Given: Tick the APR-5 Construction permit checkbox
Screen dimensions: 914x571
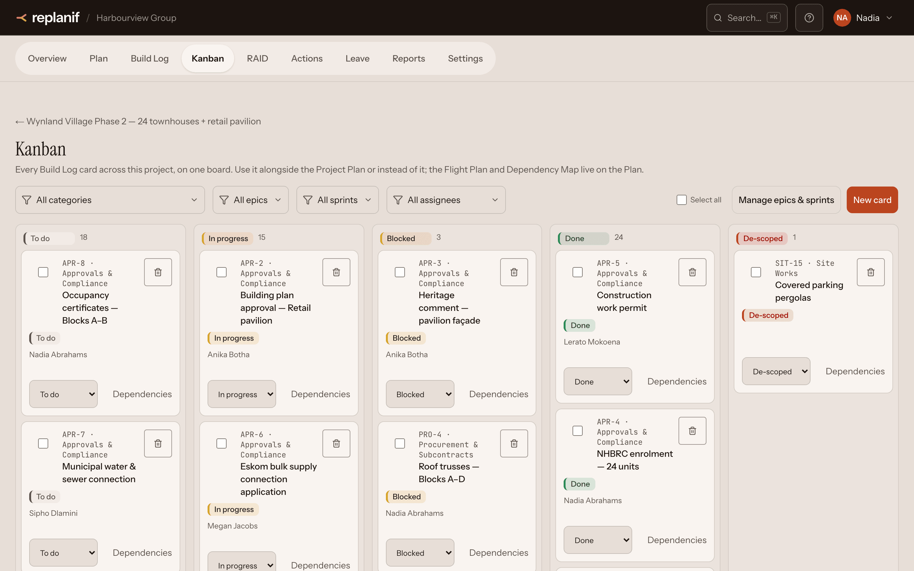Looking at the screenshot, I should click(578, 272).
